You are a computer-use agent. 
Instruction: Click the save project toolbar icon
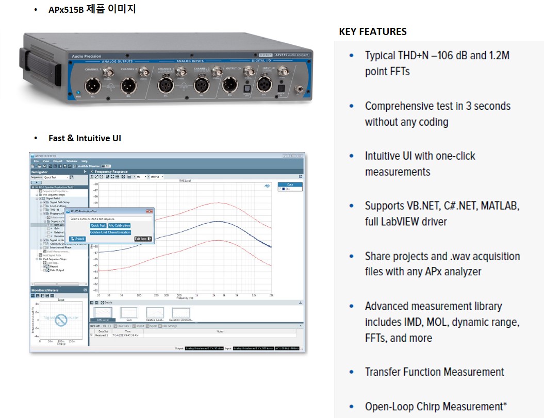44,166
